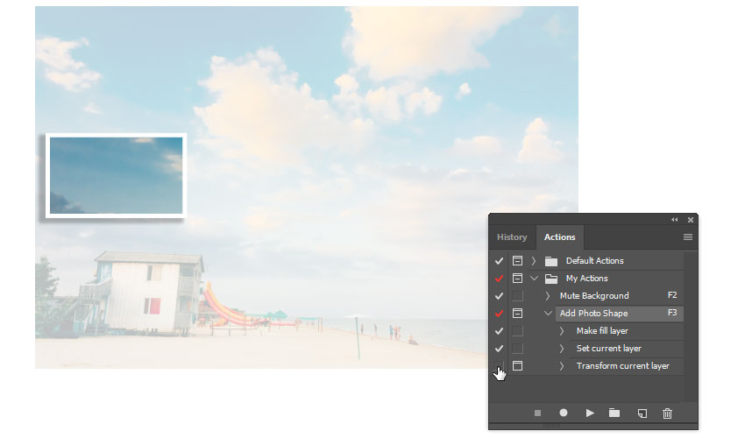745x438 pixels.
Task: Begin recording with the round record button
Action: (x=564, y=413)
